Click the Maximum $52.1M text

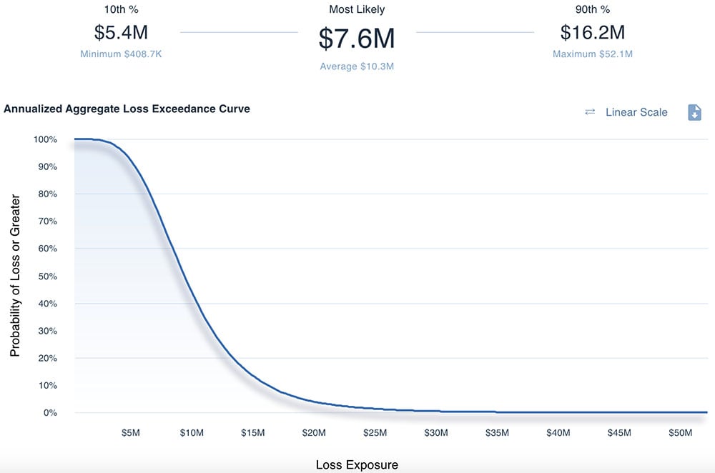pos(592,54)
